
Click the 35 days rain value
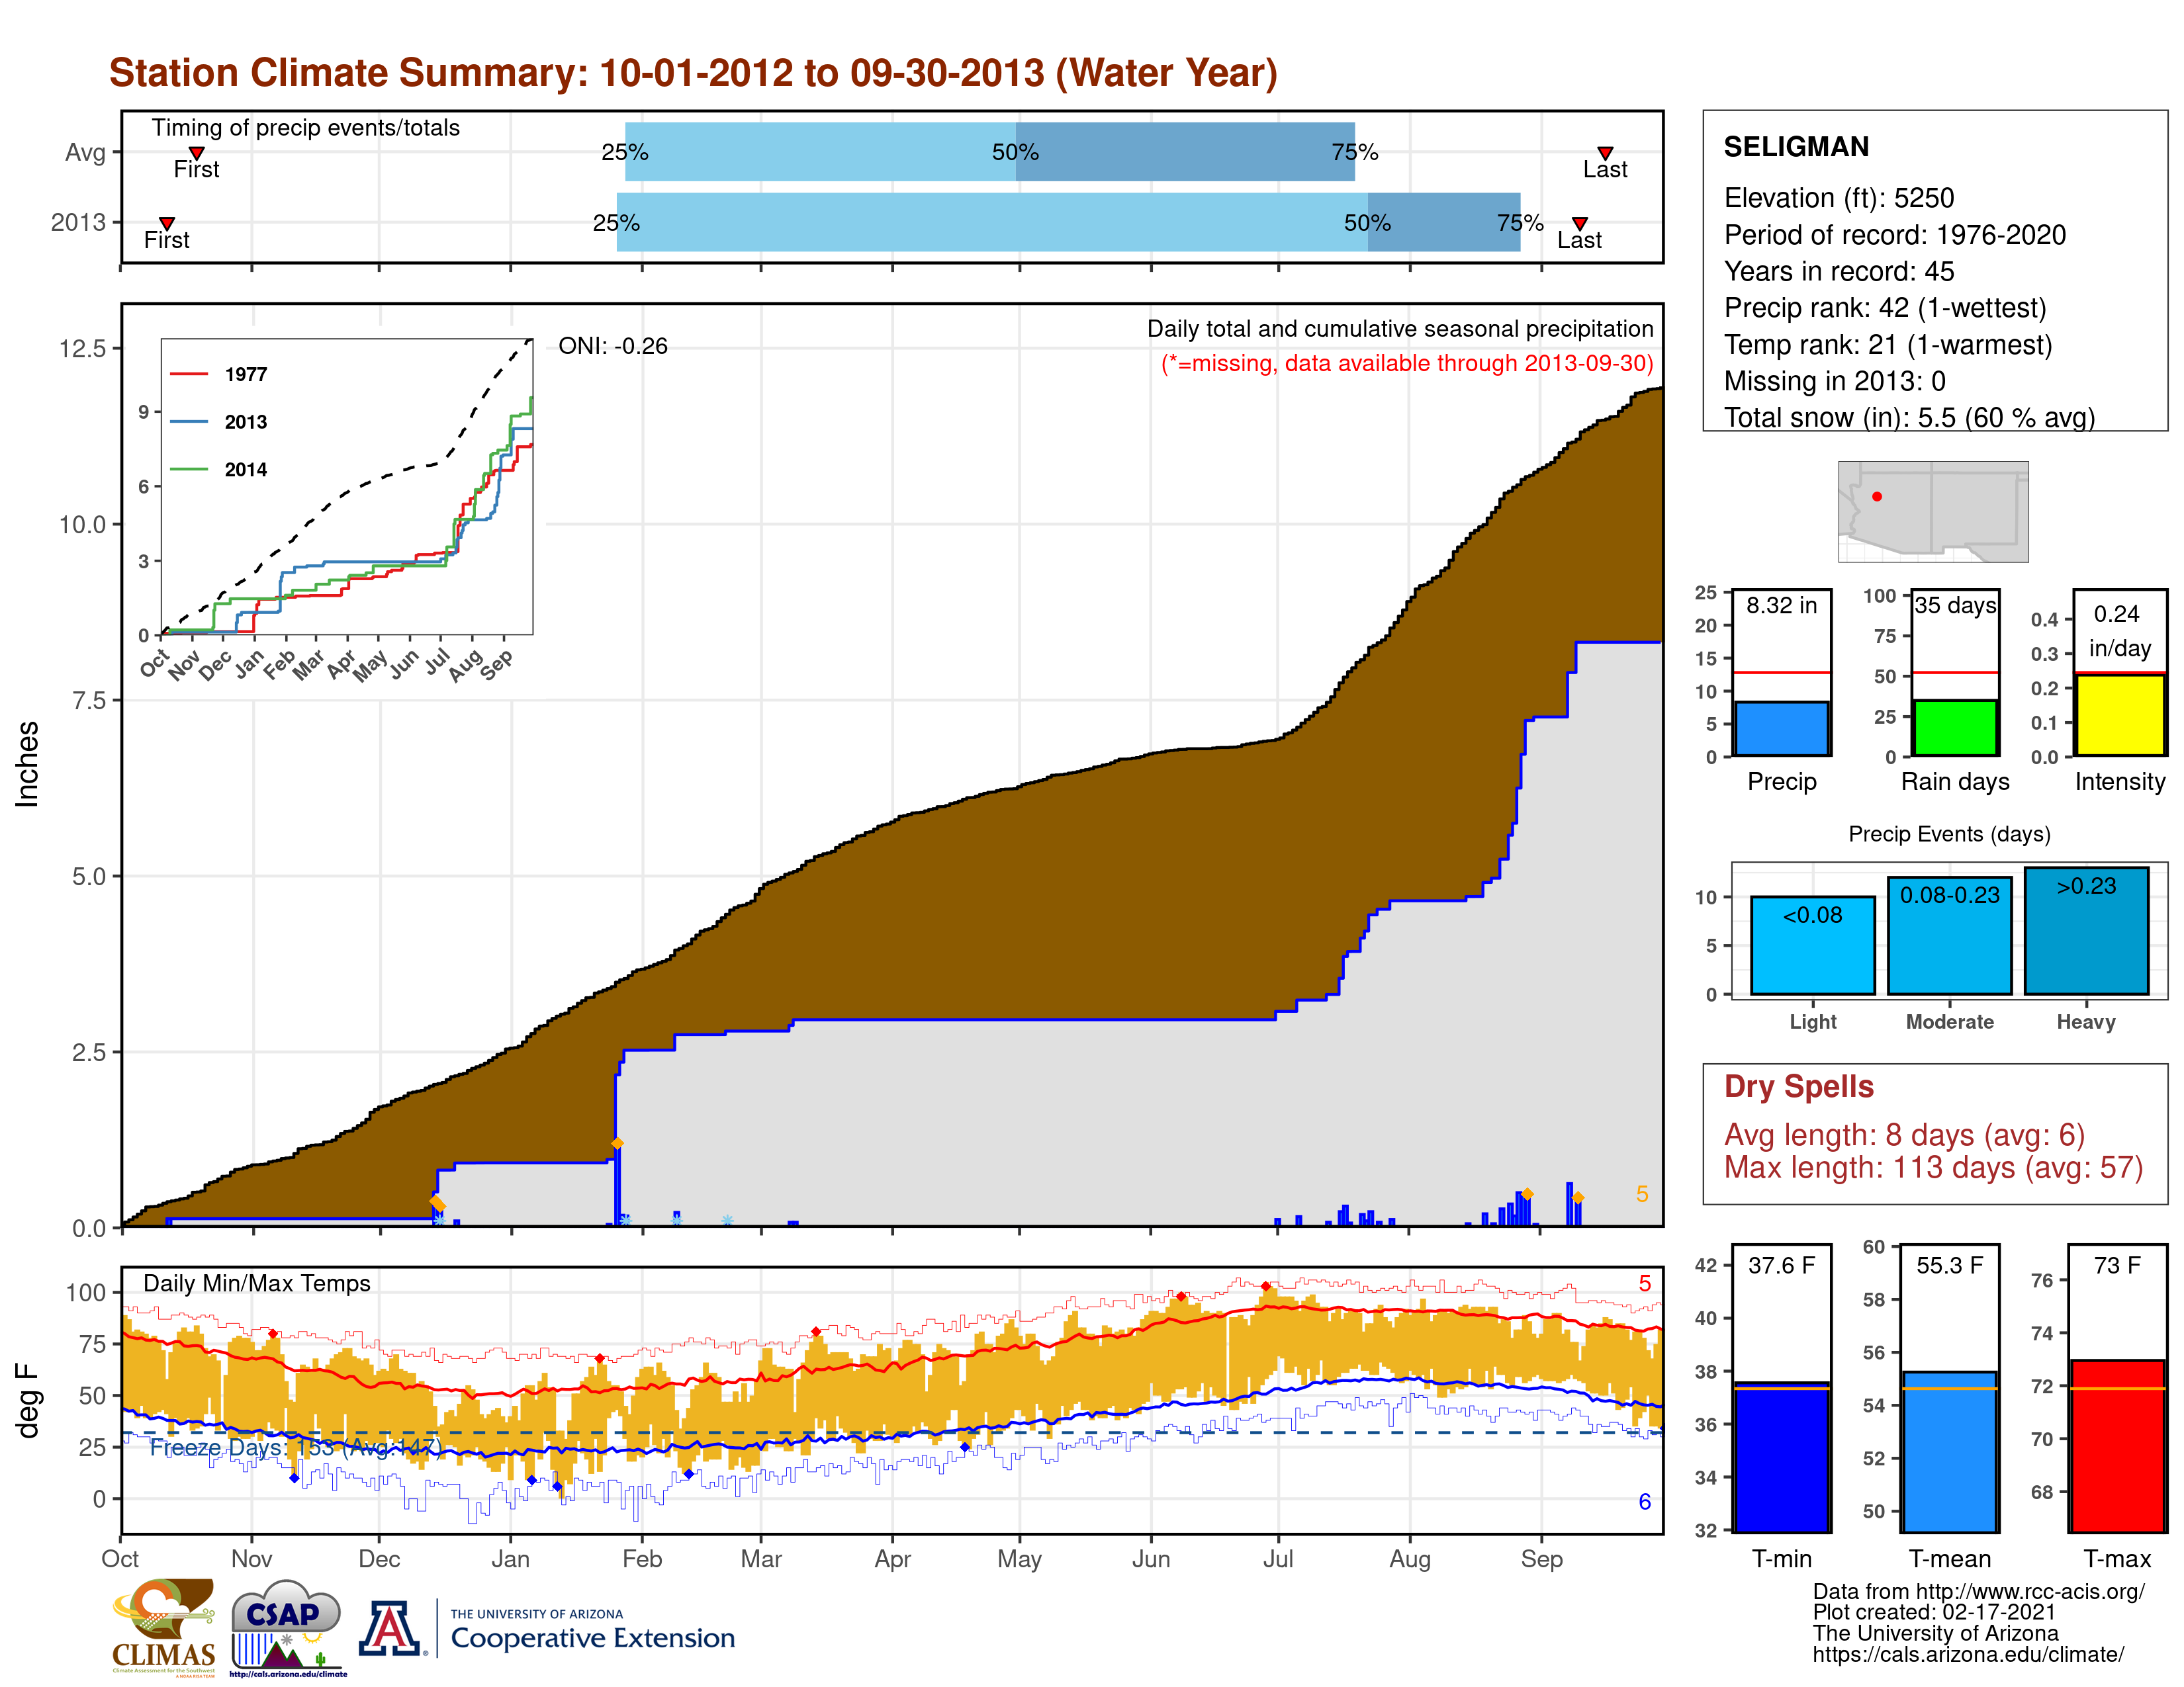[x=1955, y=605]
